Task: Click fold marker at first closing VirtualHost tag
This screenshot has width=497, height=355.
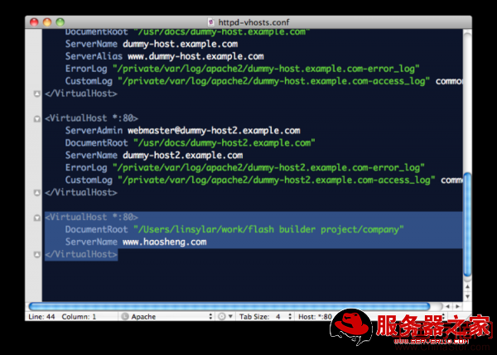Action: pos(36,94)
